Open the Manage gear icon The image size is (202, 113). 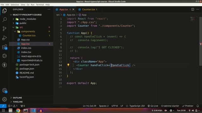(x=4, y=99)
